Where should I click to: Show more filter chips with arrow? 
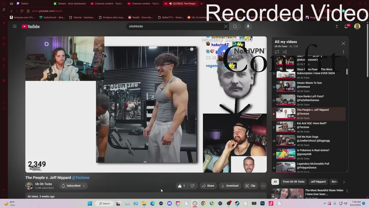(x=344, y=182)
